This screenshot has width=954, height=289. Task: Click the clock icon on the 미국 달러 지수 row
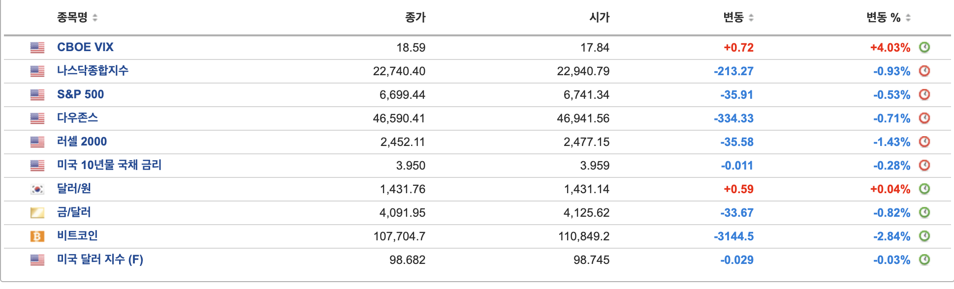point(925,259)
